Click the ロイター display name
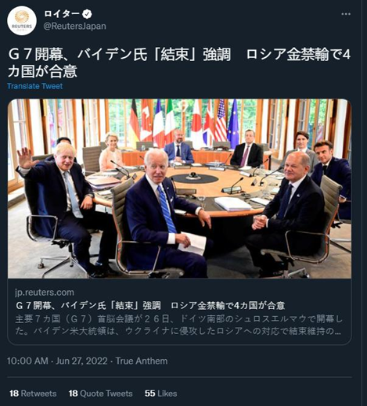 [62, 14]
